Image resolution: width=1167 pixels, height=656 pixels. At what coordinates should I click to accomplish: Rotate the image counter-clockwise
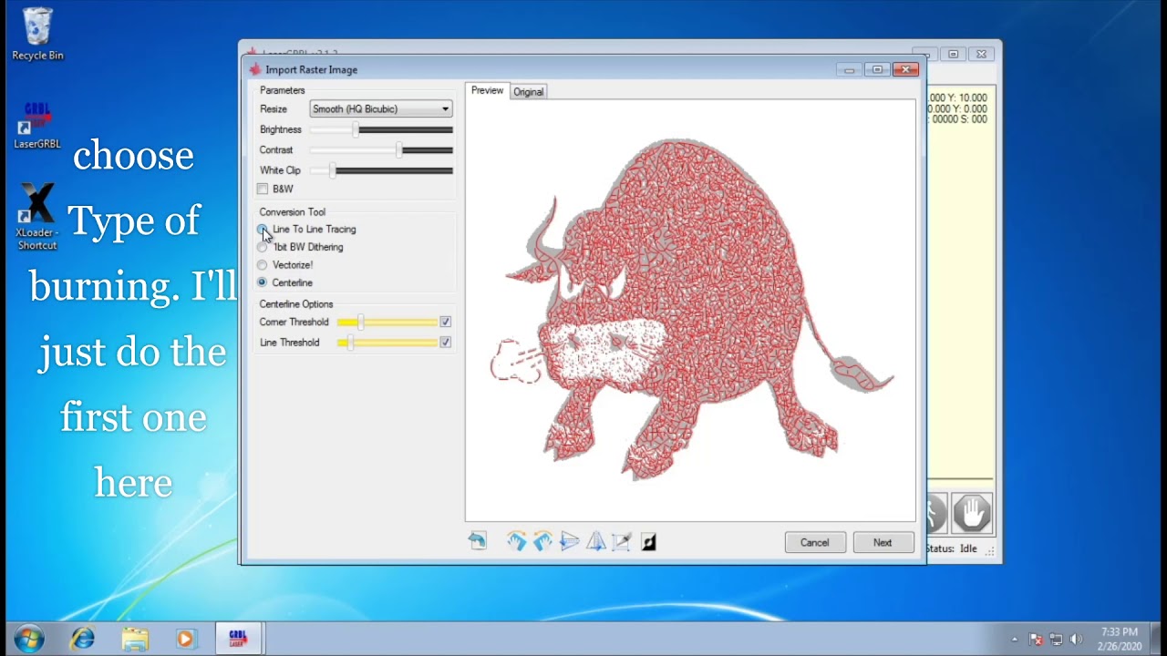[x=542, y=541]
